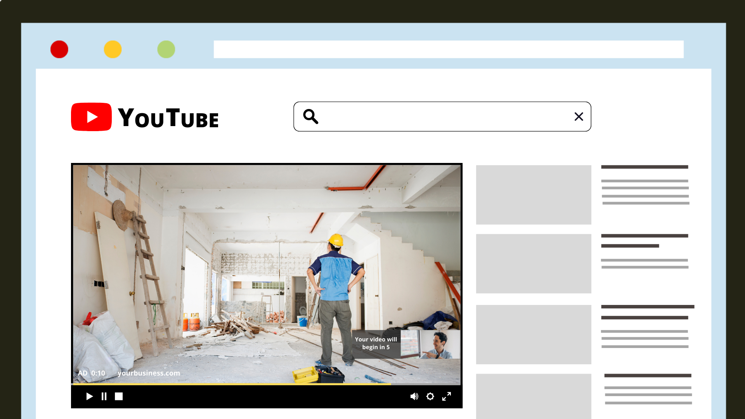Click the smiling man preview thumbnail
The height and width of the screenshot is (419, 745).
[x=430, y=345]
